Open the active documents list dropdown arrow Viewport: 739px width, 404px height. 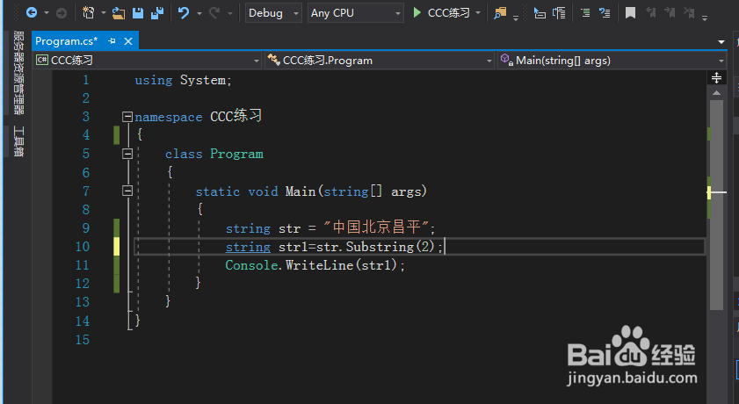(x=721, y=42)
